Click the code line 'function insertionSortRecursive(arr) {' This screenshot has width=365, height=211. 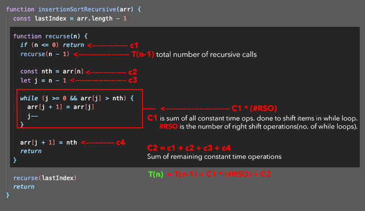coord(74,9)
